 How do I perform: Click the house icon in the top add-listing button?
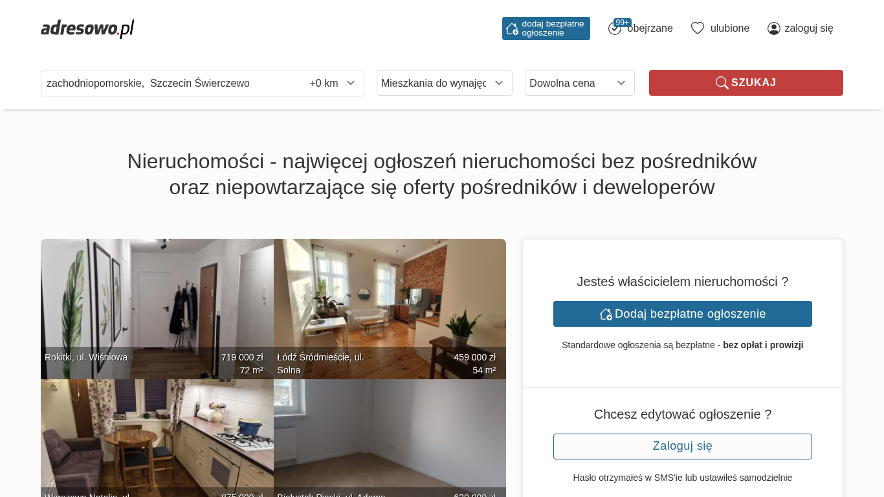(512, 28)
